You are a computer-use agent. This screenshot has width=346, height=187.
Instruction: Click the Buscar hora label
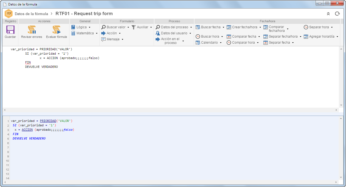[x=210, y=37]
